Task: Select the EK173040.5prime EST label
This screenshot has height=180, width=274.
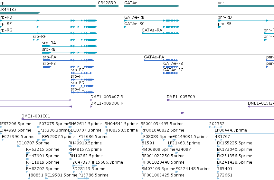Action: coord(234,150)
